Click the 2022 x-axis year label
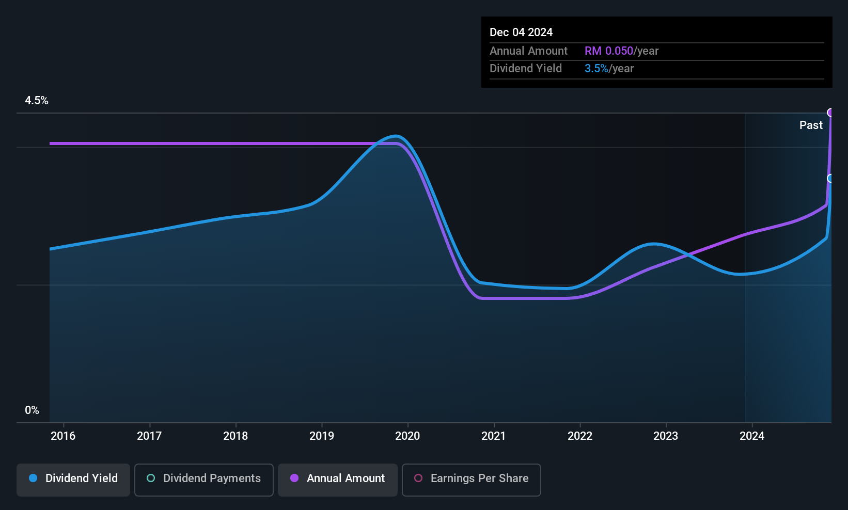 coord(580,436)
